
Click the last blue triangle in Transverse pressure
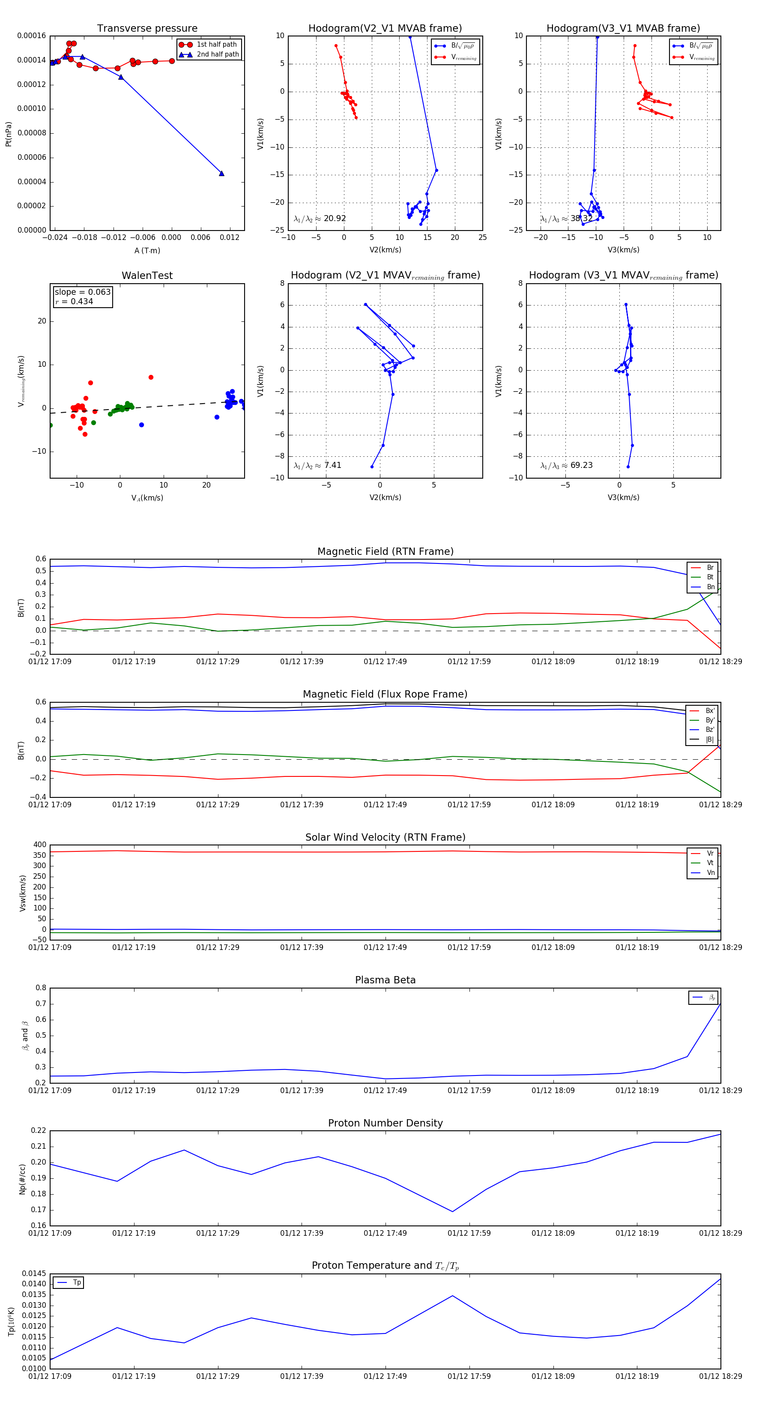click(x=222, y=174)
